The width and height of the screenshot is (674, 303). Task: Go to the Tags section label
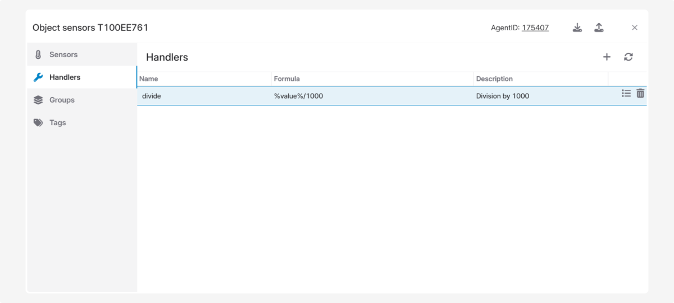[x=58, y=122]
